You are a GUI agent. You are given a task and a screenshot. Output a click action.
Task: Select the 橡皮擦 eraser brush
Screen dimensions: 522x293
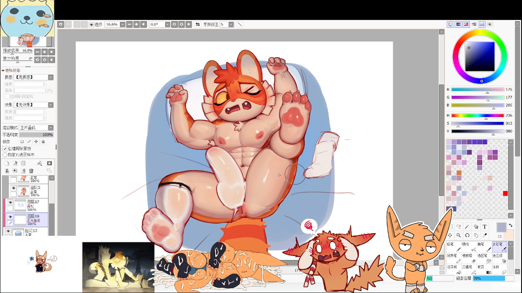click(469, 258)
